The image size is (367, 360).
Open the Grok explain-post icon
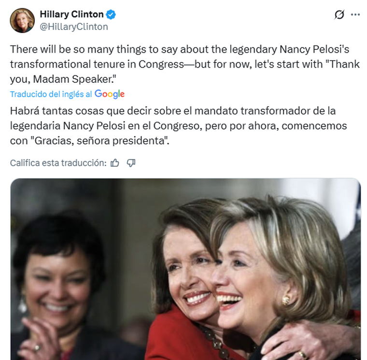pyautogui.click(x=339, y=14)
